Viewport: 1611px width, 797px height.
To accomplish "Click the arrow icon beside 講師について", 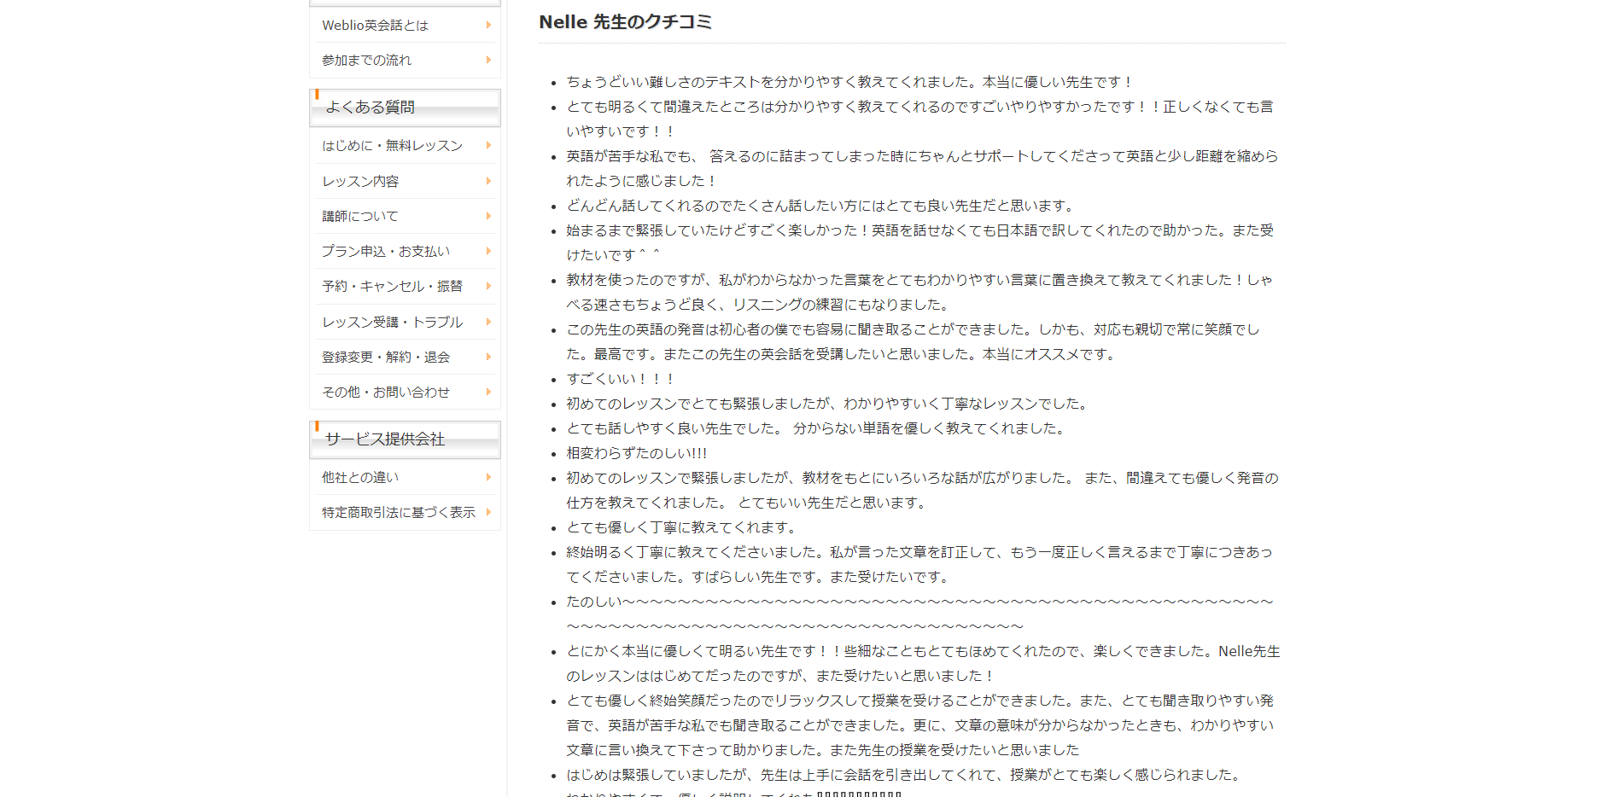I will 488,217.
